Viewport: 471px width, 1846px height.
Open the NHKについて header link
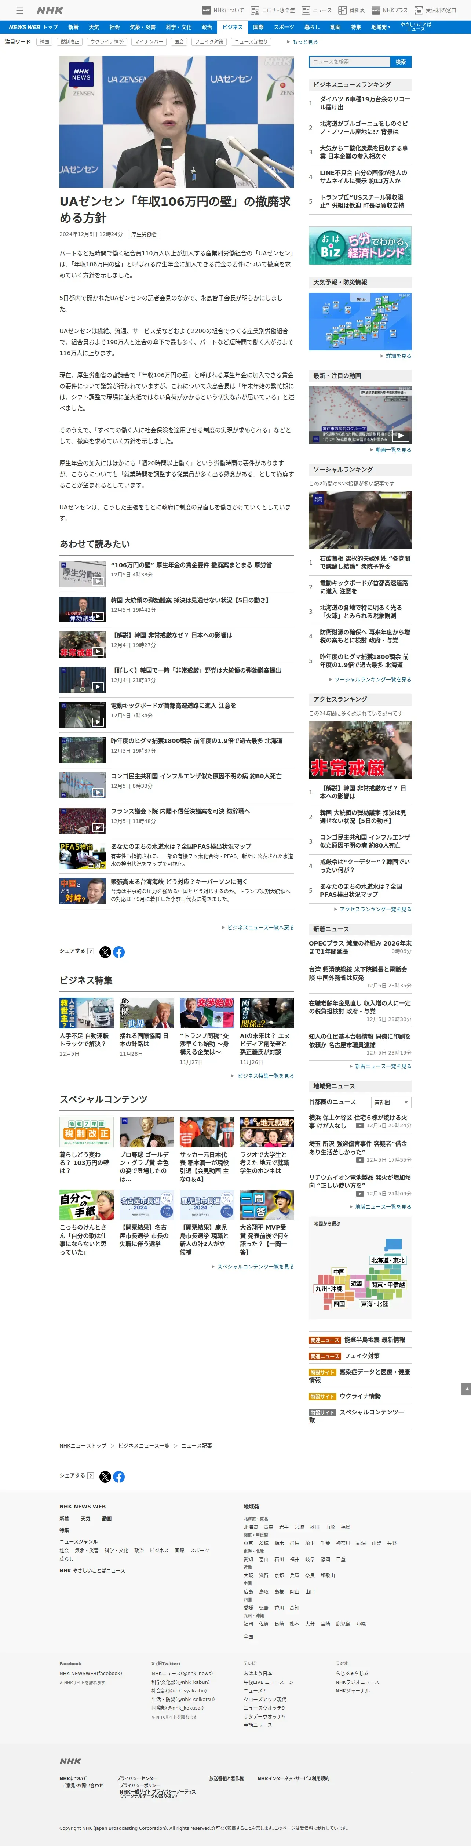(x=223, y=10)
